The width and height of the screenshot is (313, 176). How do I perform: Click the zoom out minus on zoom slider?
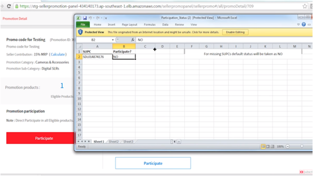point(288,147)
